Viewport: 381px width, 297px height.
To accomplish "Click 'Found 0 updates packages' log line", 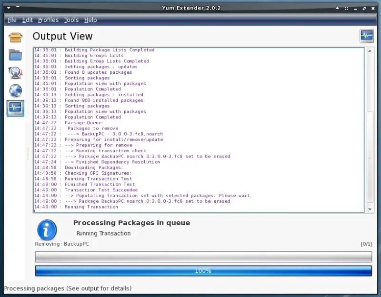I will 83,72.
